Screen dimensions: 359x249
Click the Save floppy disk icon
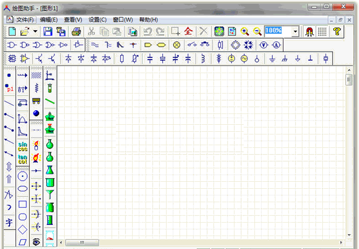point(48,32)
